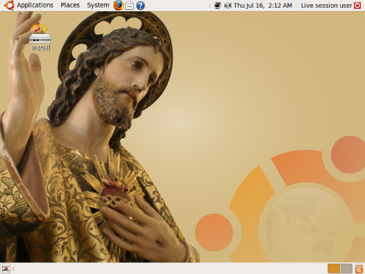Open calendar from date and time
365x274 pixels.
coord(263,6)
